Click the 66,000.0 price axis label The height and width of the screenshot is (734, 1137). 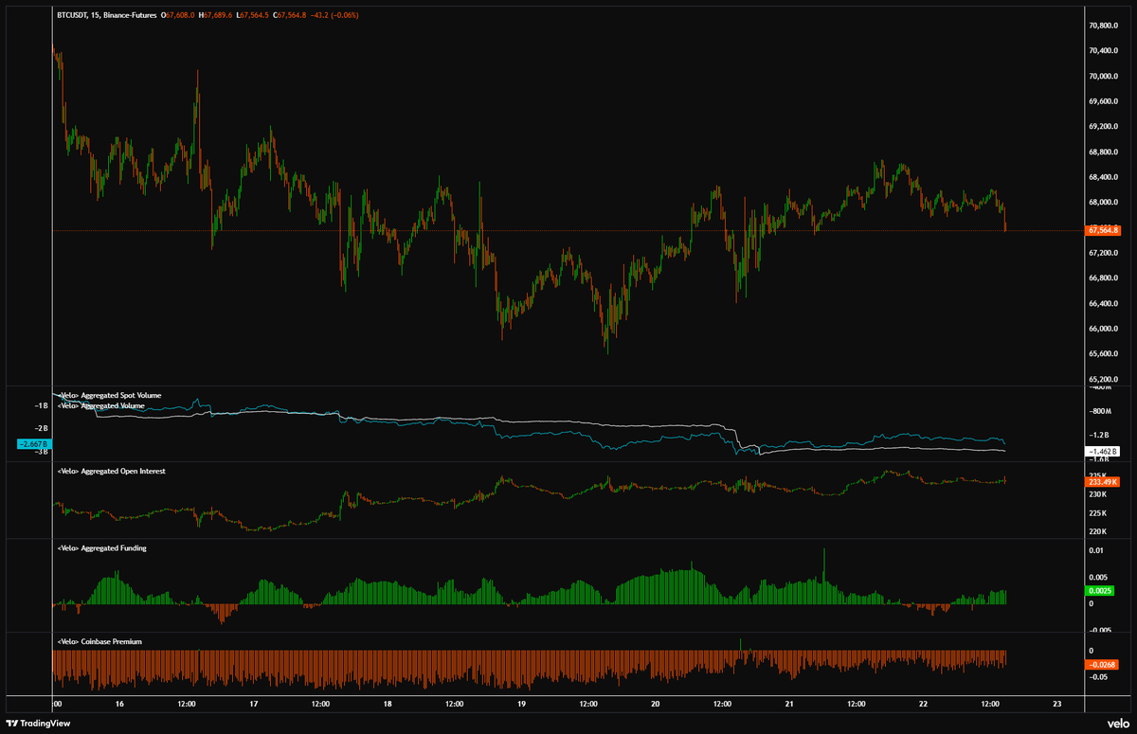click(x=1104, y=330)
